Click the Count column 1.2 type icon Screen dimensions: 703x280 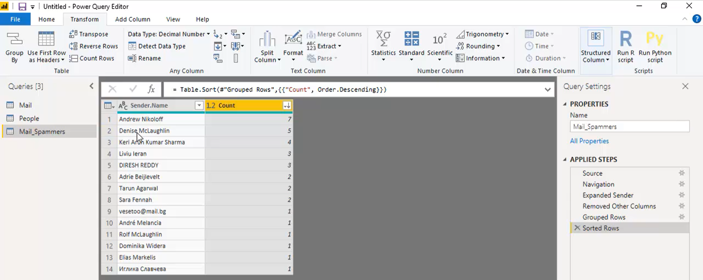[x=211, y=106]
